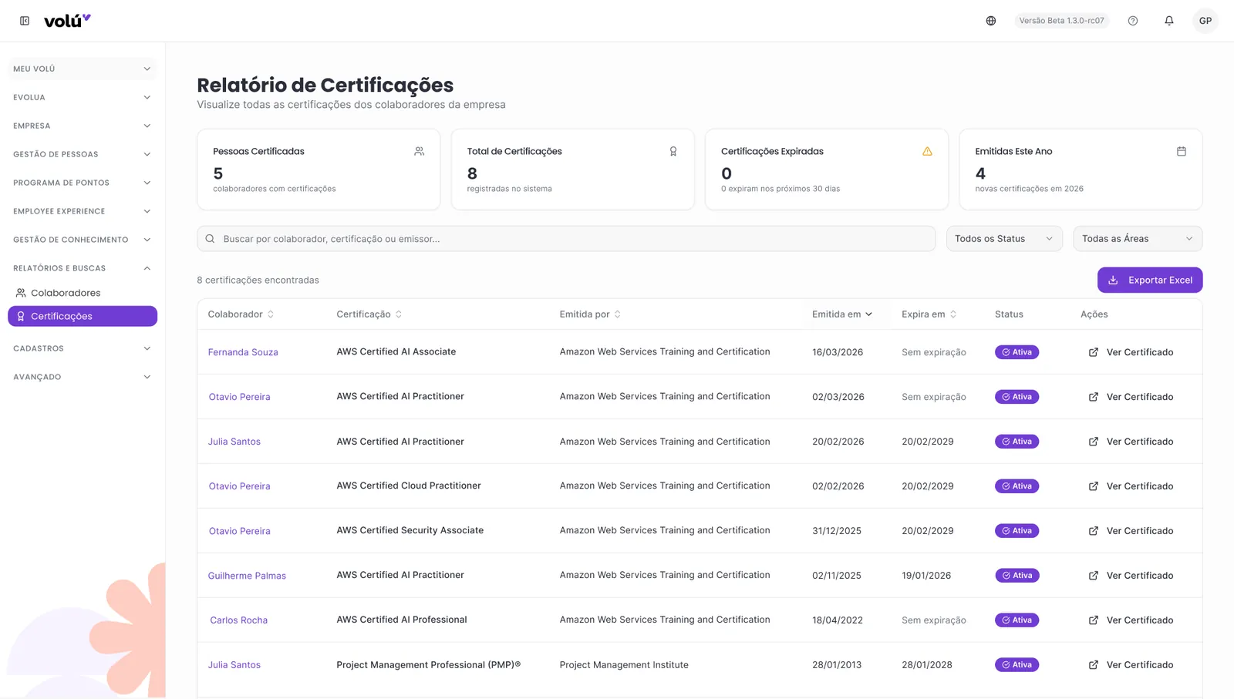Viewport: 1234px width, 699px height.
Task: Click AWS Certified Cloud Practitioner cell
Action: click(409, 486)
